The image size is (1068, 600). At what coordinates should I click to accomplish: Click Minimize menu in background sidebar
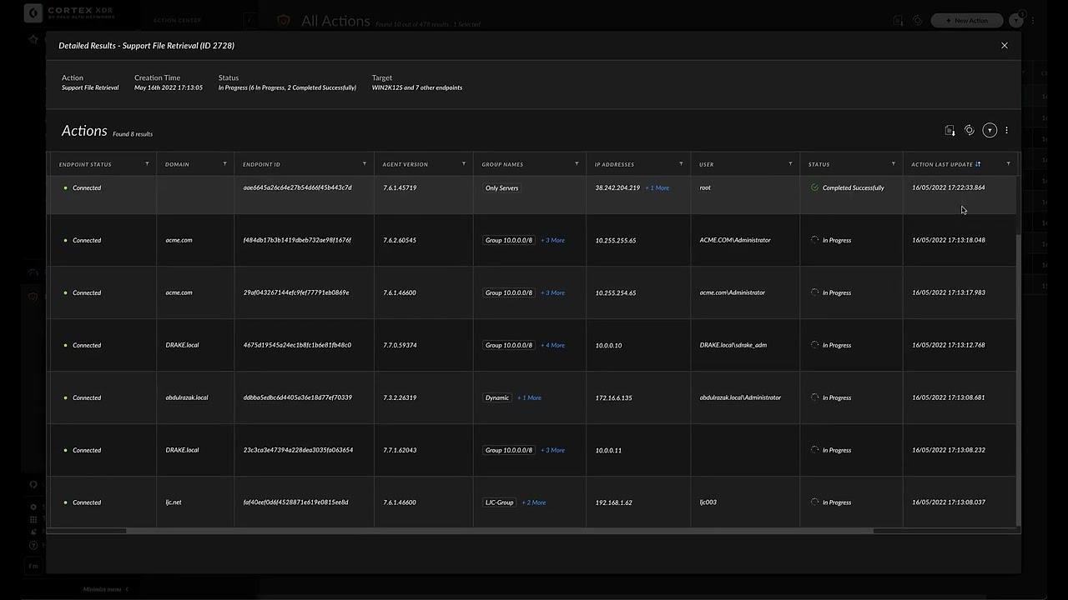tap(105, 589)
